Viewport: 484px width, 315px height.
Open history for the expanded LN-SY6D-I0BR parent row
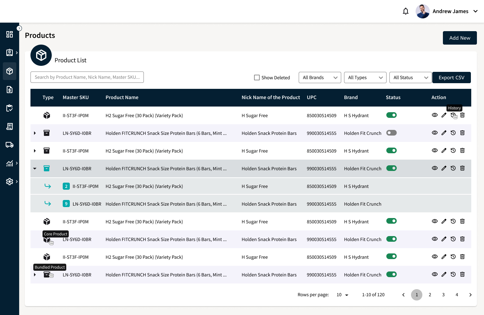click(453, 168)
